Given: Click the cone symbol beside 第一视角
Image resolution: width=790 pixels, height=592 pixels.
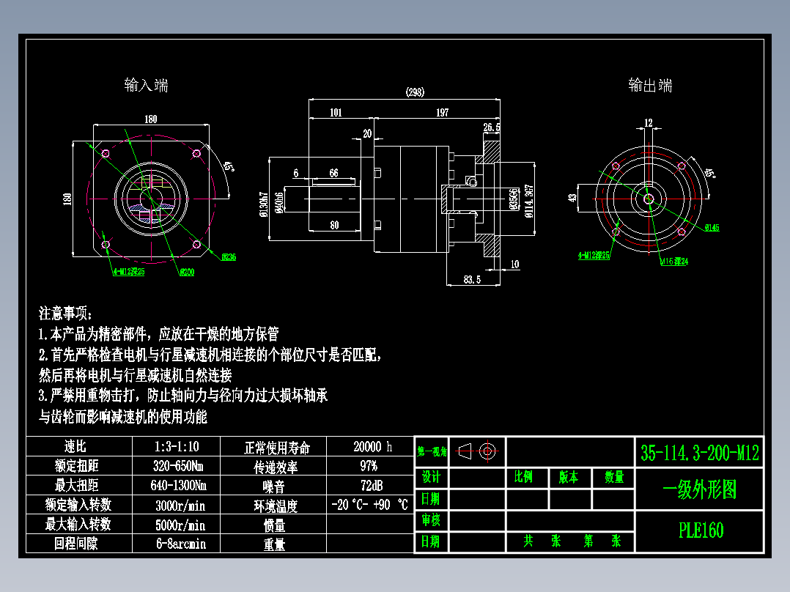Looking at the screenshot, I should 463,451.
